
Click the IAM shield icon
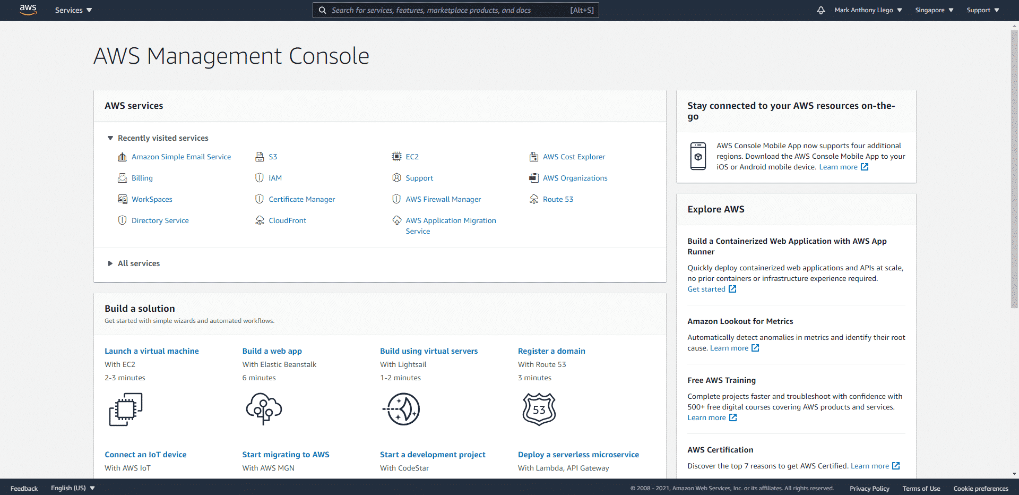tap(260, 178)
